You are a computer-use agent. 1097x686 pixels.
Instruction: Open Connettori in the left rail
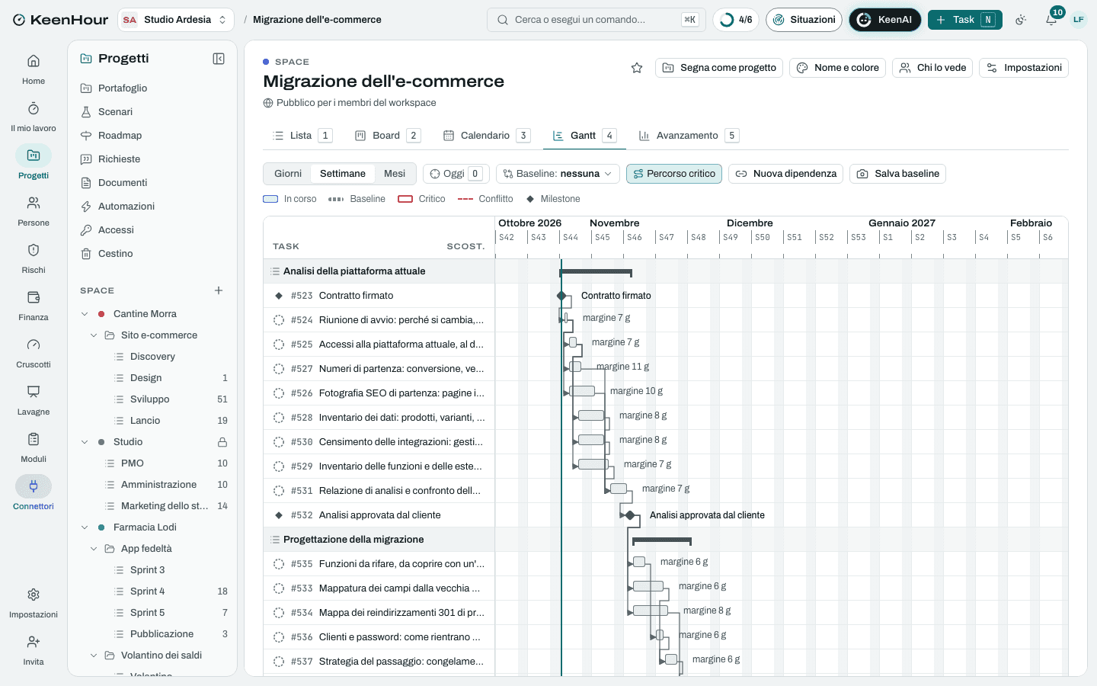pos(34,495)
